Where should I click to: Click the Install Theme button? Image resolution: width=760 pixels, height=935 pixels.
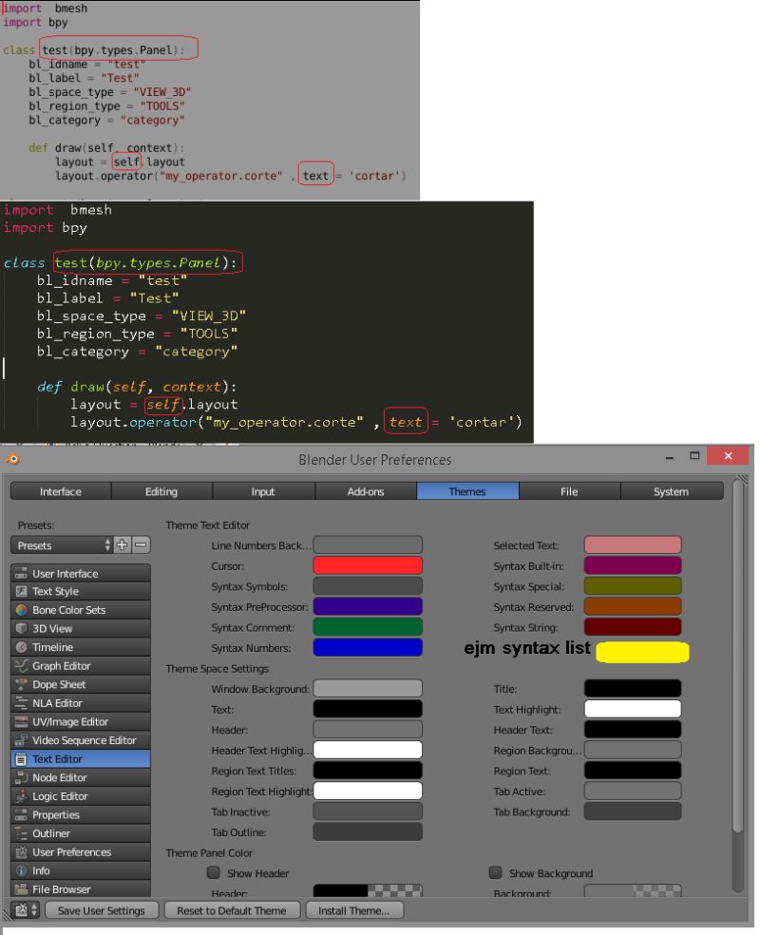[354, 909]
